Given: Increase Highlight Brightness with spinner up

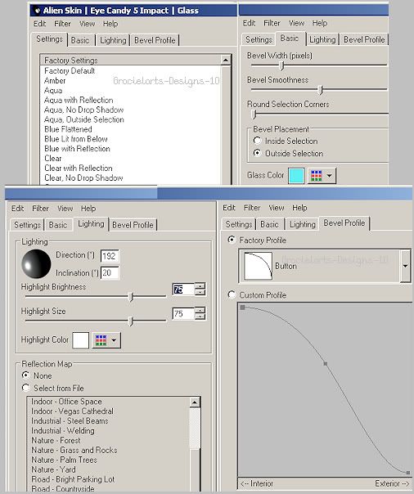Looking at the screenshot, I should pyautogui.click(x=200, y=286).
